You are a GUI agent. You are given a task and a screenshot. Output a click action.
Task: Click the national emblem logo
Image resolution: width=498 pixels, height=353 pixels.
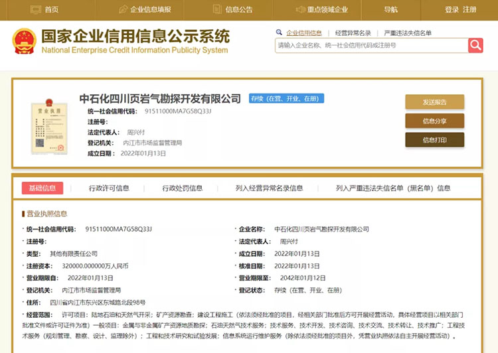pyautogui.click(x=24, y=42)
